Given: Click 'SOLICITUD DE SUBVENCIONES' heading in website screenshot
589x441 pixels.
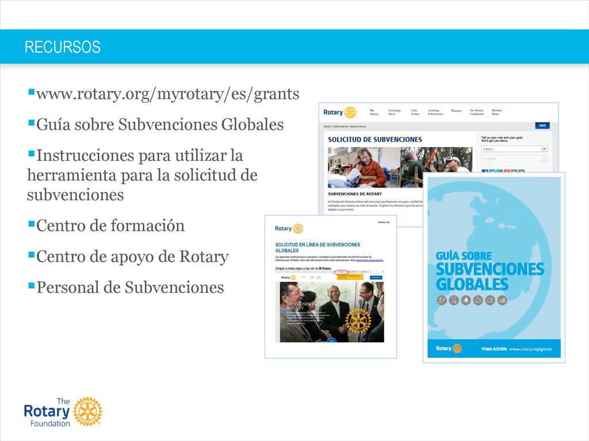Looking at the screenshot, I should (375, 140).
